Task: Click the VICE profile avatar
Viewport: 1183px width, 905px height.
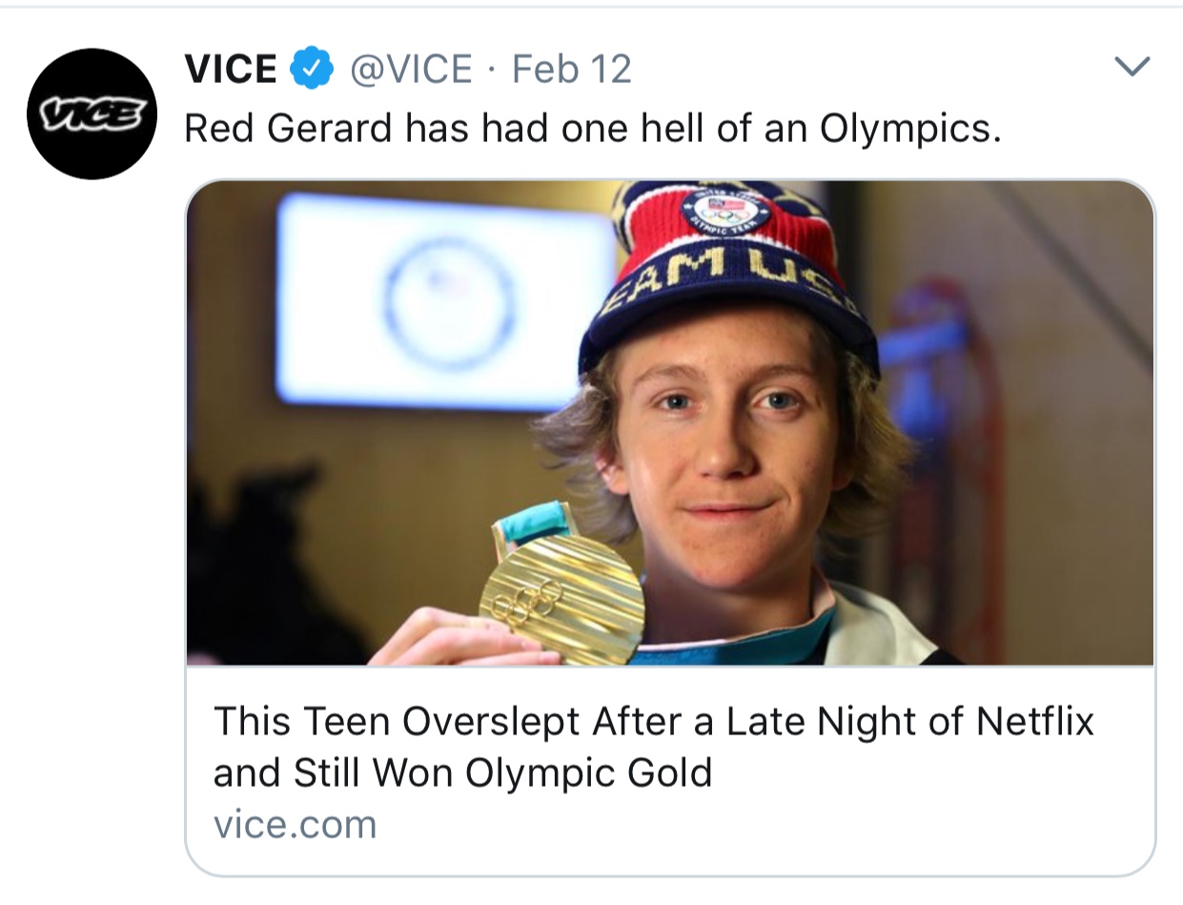Action: (x=92, y=114)
